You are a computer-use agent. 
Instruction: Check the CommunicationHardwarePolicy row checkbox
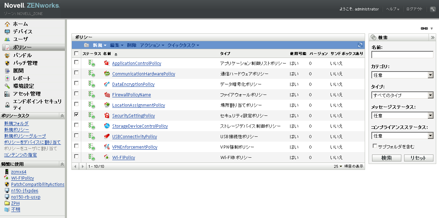coord(77,73)
